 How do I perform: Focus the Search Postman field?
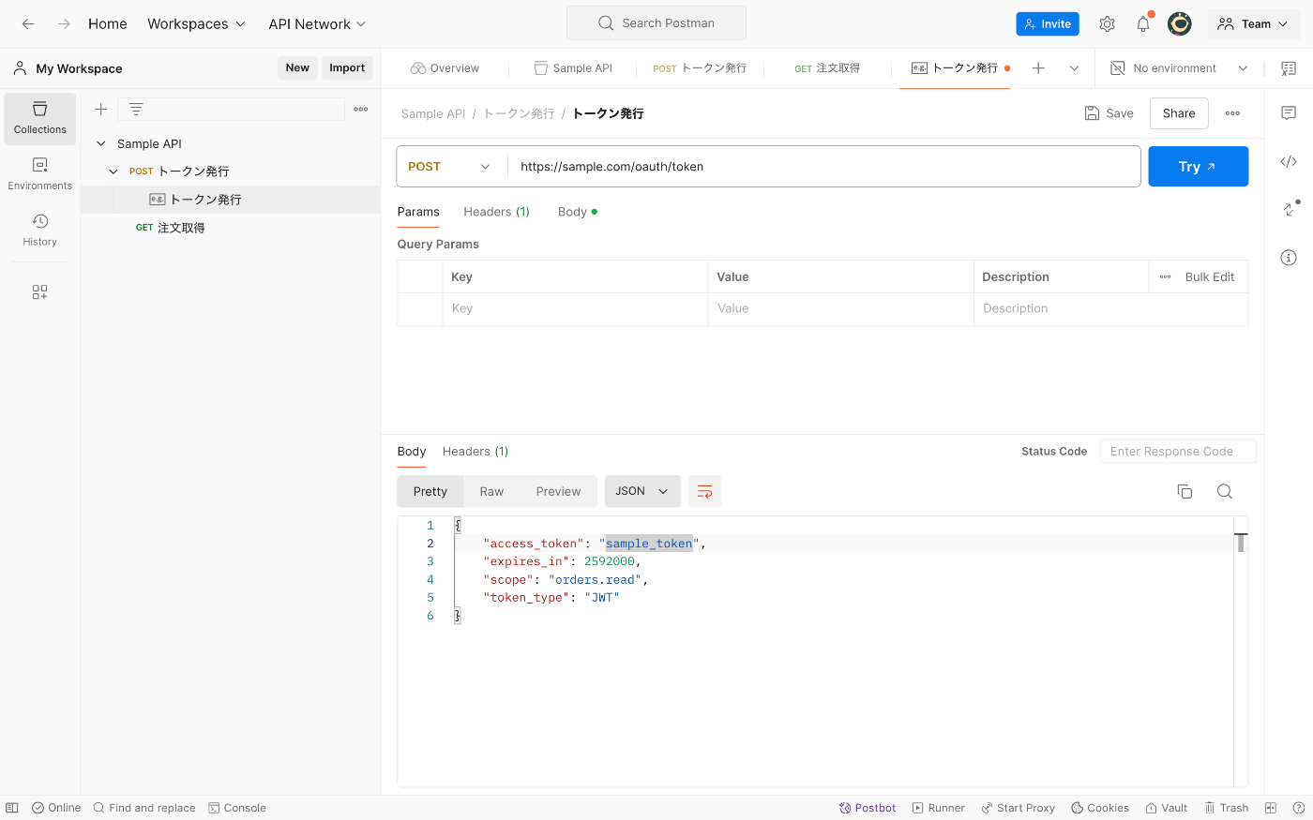coord(656,23)
